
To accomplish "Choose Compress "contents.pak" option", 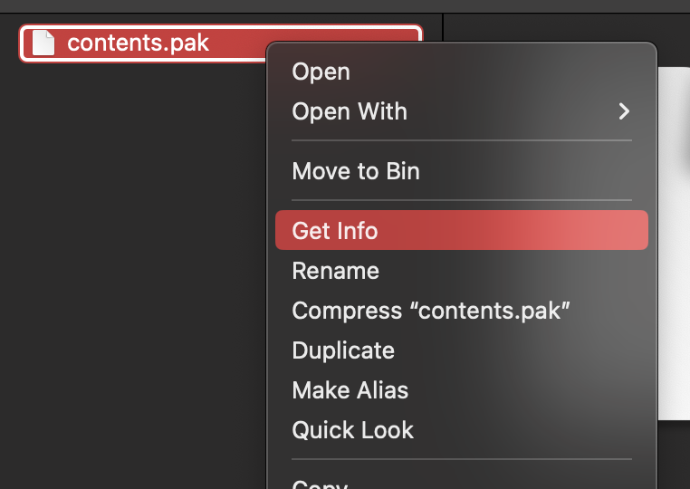I will tap(461, 311).
